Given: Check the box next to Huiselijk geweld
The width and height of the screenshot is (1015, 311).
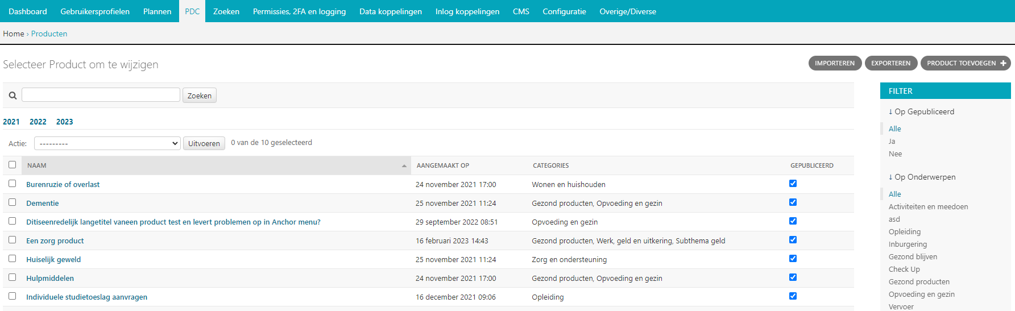Looking at the screenshot, I should tap(12, 259).
